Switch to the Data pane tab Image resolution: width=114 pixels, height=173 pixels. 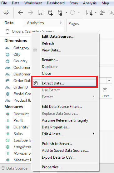click(x=9, y=23)
